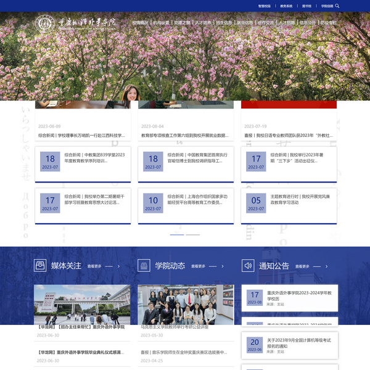Click the 10 2023-07 date badge
The width and height of the screenshot is (370, 370).
154,203
